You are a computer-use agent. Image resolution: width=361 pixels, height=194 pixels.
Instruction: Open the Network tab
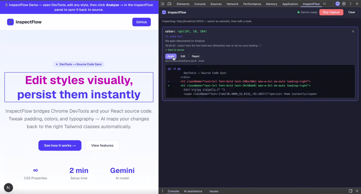click(x=232, y=4)
